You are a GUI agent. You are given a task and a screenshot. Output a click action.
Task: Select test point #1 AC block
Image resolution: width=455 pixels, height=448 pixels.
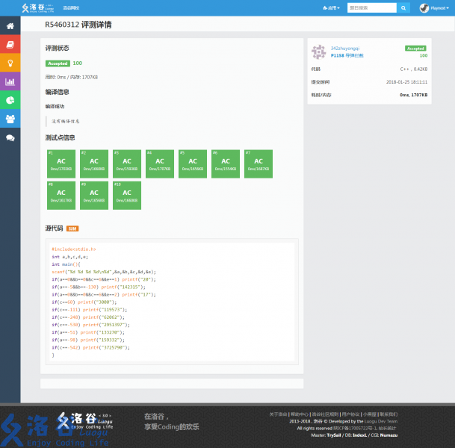[61, 164]
